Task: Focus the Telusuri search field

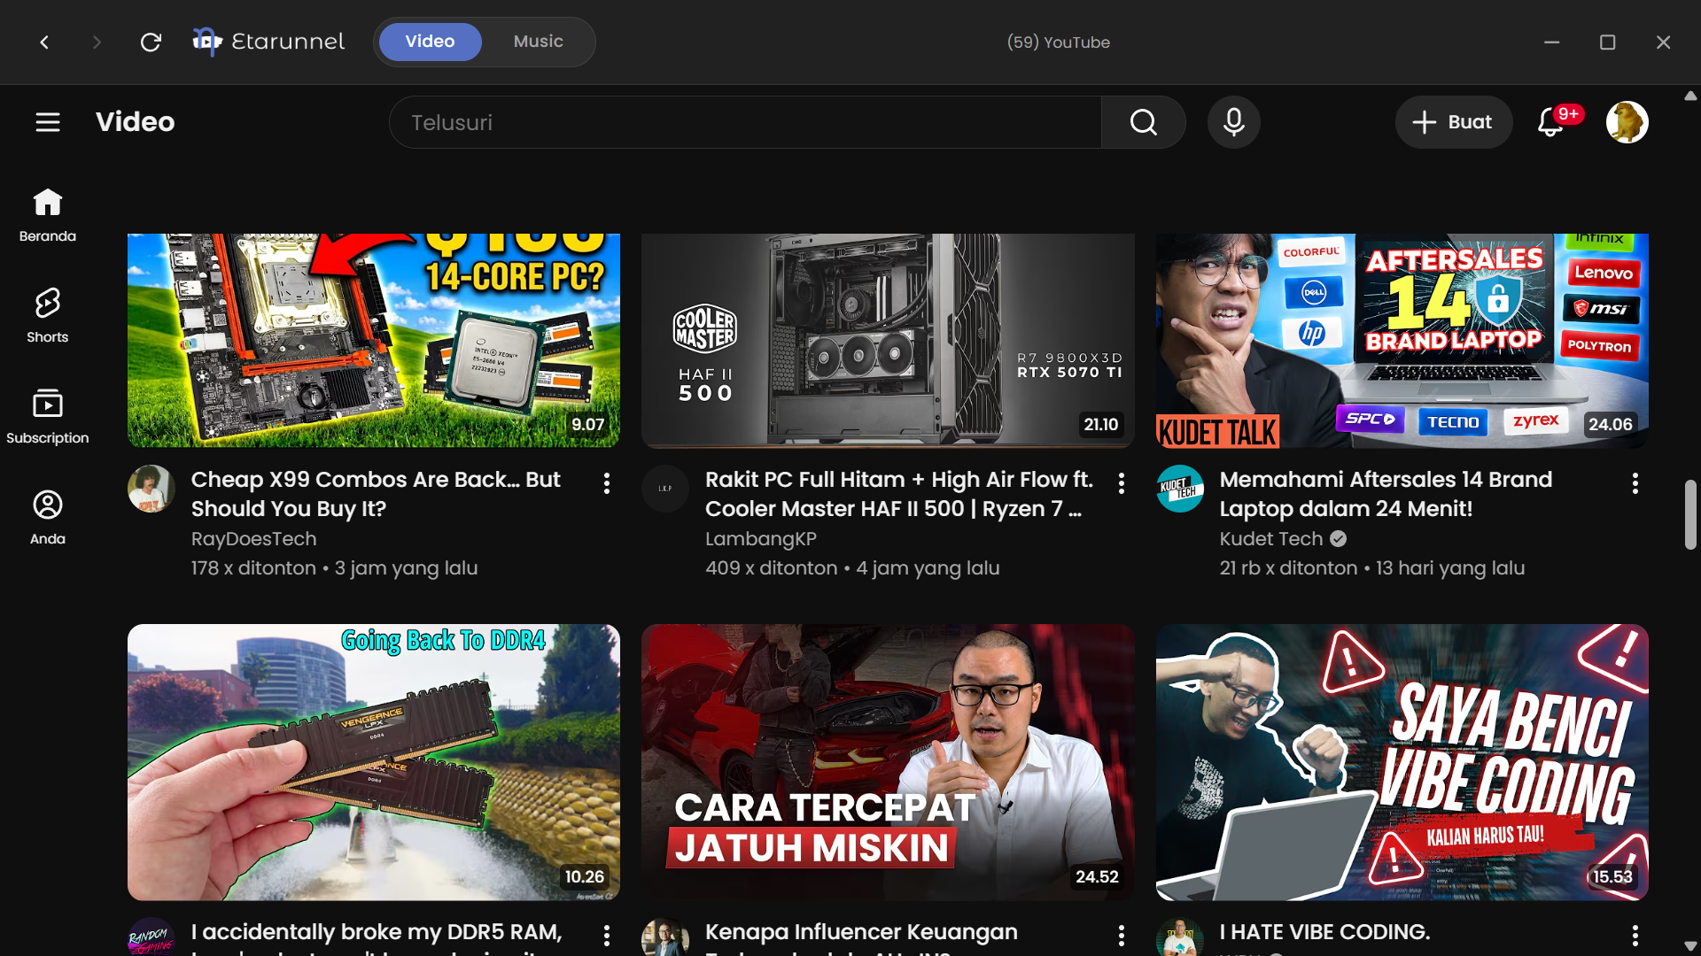Action: click(x=745, y=122)
